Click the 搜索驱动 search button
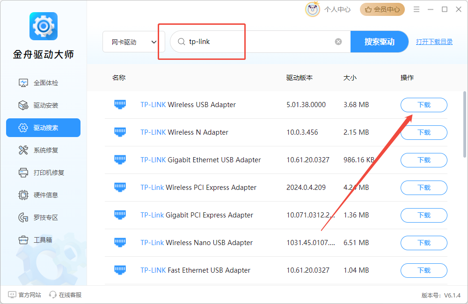468x304 pixels. coord(380,42)
